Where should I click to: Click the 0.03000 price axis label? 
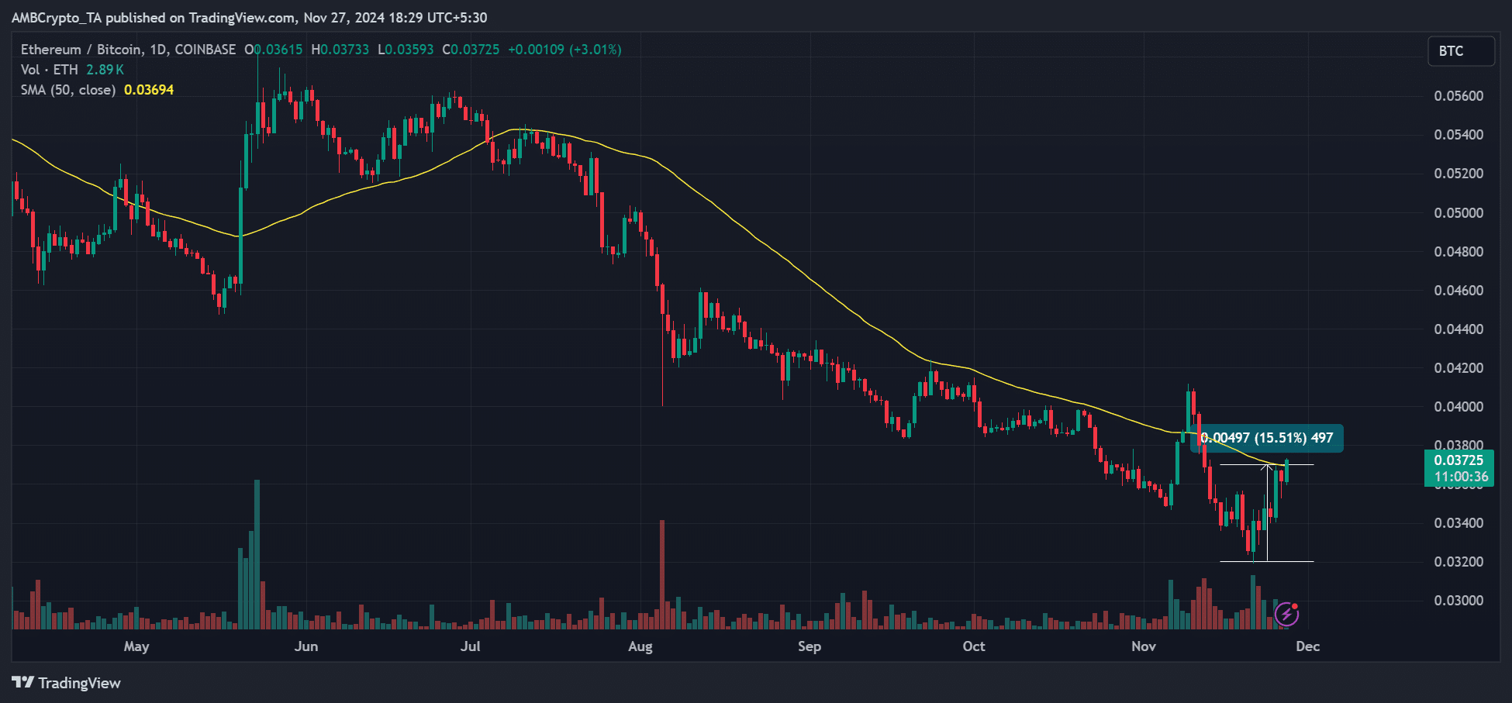tap(1458, 601)
